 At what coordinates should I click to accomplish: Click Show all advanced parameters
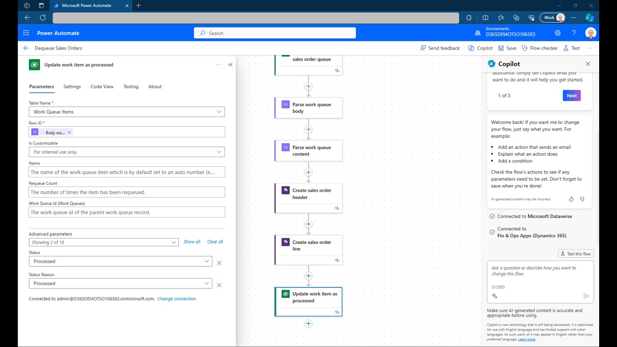(x=192, y=242)
